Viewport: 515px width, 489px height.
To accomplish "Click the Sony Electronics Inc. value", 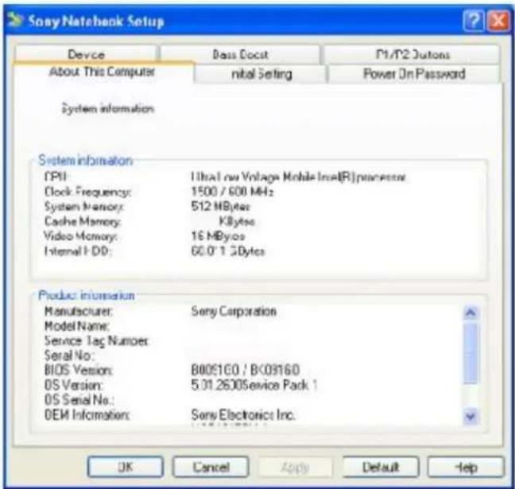I will [243, 415].
